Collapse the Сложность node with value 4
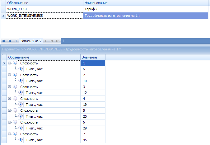This screenshot has width=210, height=145. click(10, 99)
